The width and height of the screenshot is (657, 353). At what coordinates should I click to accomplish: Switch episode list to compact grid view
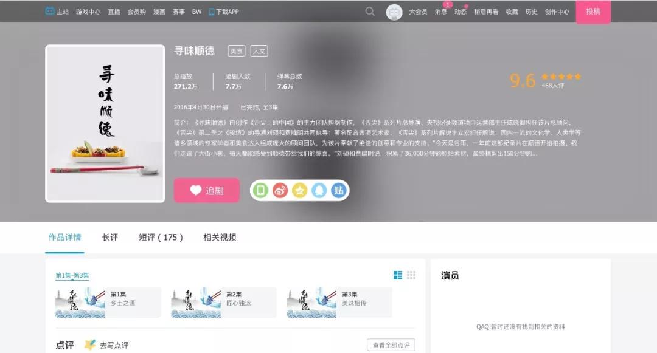click(x=411, y=275)
